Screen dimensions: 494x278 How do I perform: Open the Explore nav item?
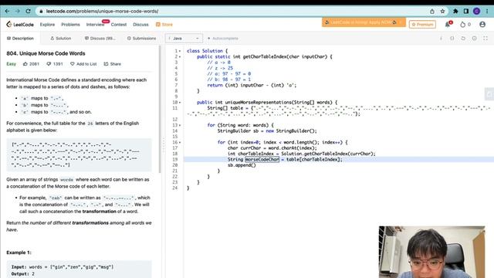[47, 24]
